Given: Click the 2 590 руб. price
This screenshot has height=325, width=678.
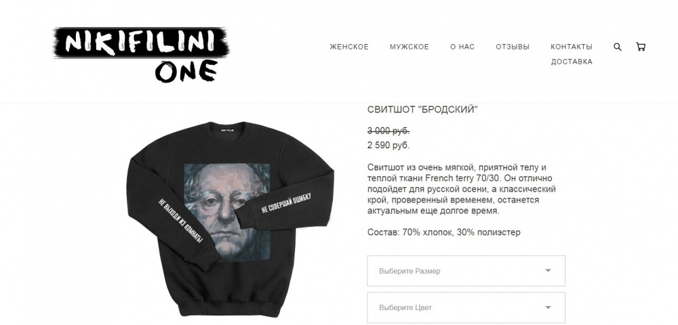Looking at the screenshot, I should click(x=388, y=146).
